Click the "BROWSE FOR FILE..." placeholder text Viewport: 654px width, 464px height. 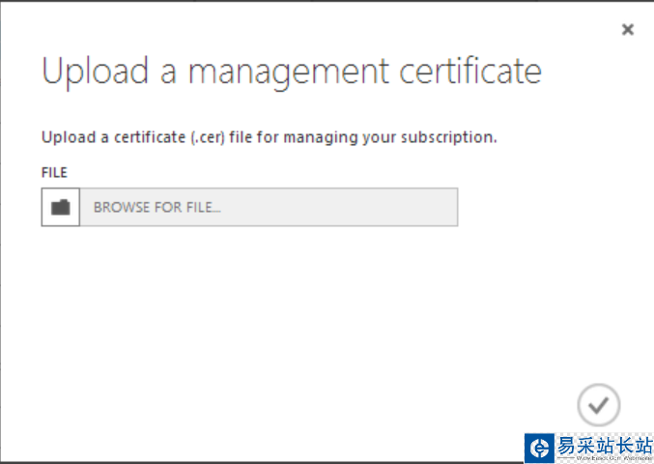pyautogui.click(x=156, y=208)
